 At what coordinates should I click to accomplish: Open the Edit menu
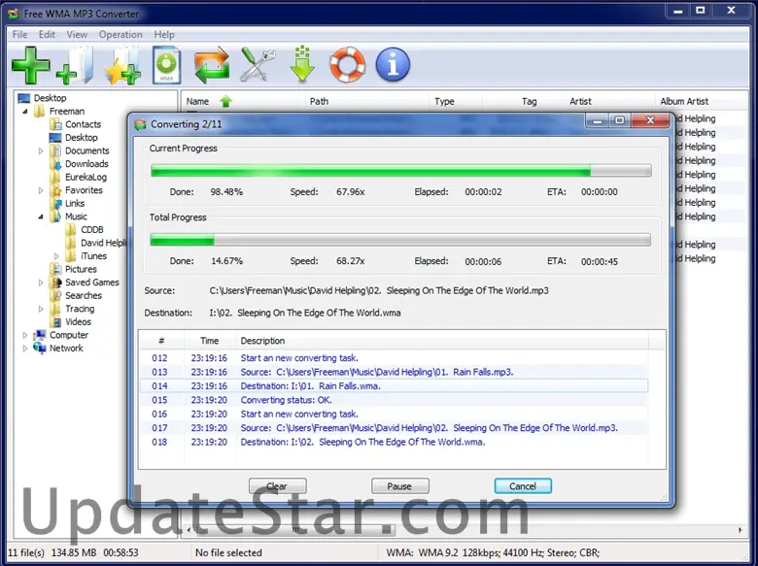(x=47, y=34)
